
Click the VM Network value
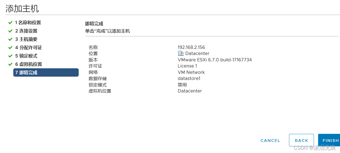click(191, 72)
